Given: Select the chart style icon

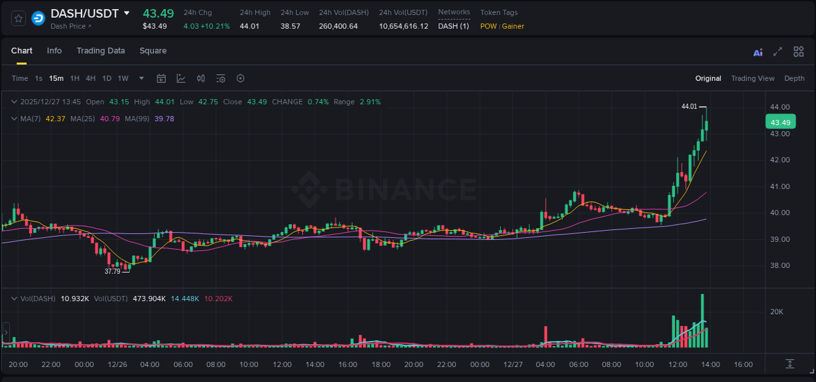Looking at the screenshot, I should [180, 78].
